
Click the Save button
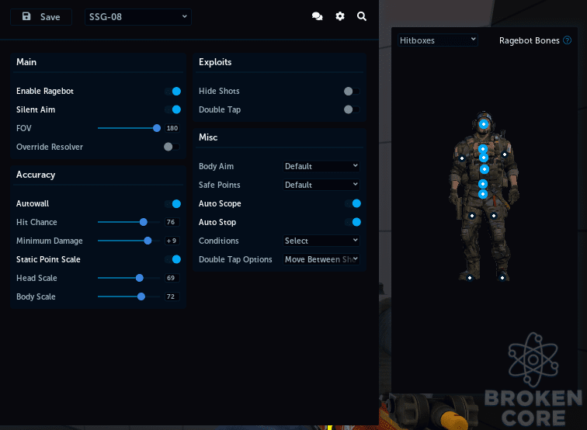(41, 17)
